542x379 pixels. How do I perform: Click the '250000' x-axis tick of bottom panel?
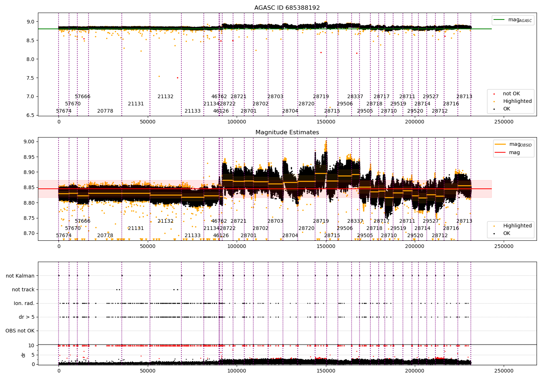pyautogui.click(x=504, y=371)
